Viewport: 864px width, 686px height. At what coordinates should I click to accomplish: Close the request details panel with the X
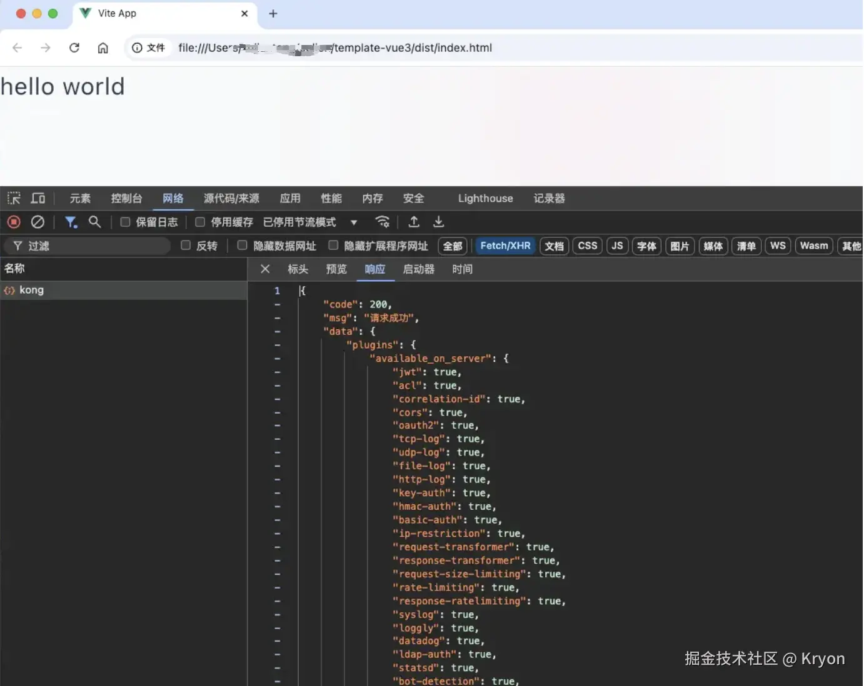coord(265,269)
